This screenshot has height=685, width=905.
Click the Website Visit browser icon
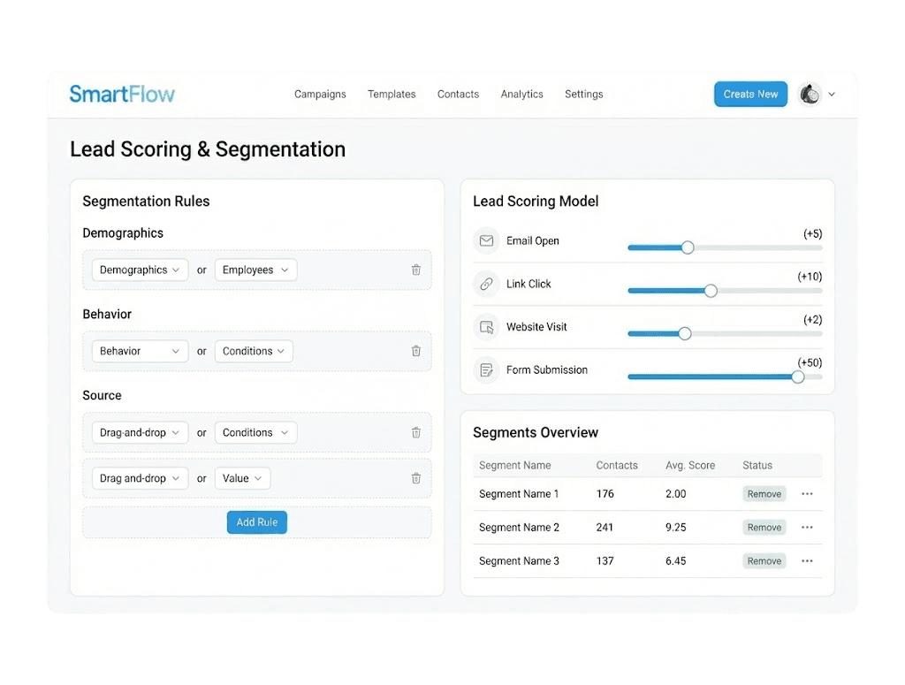(486, 327)
